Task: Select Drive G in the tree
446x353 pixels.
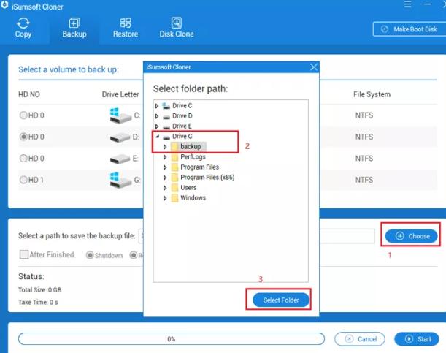Action: pyautogui.click(x=182, y=137)
